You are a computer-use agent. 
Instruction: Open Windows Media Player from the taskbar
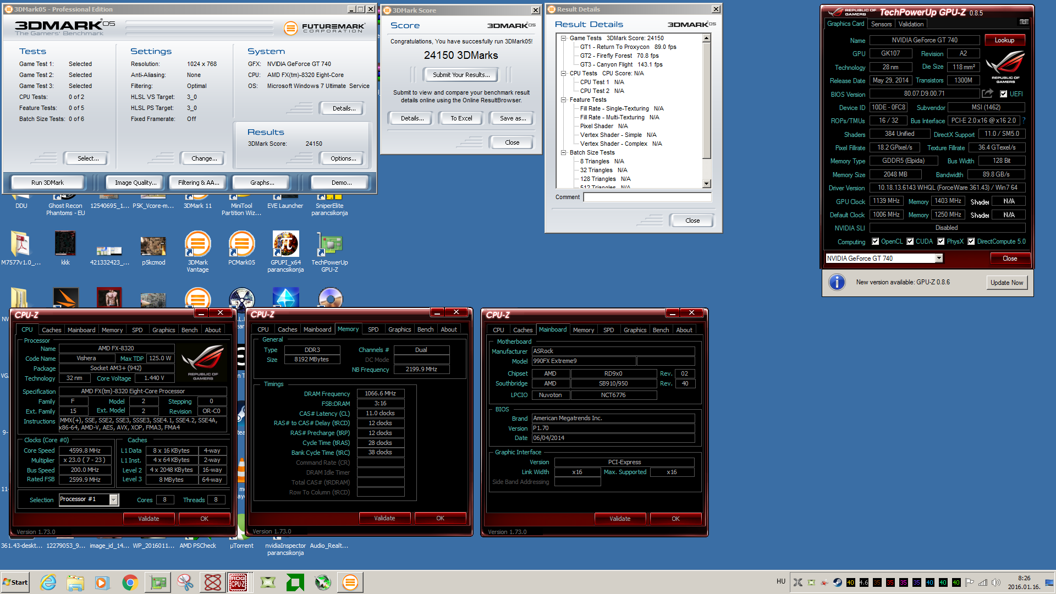point(102,582)
